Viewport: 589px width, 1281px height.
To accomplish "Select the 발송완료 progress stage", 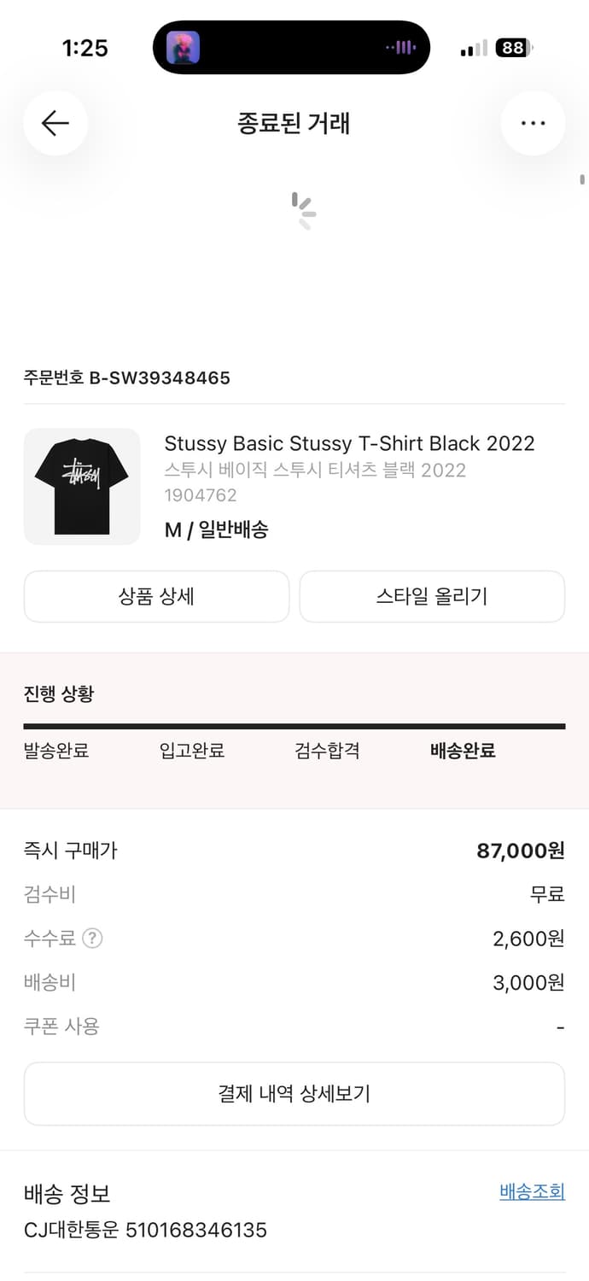I will (x=56, y=752).
